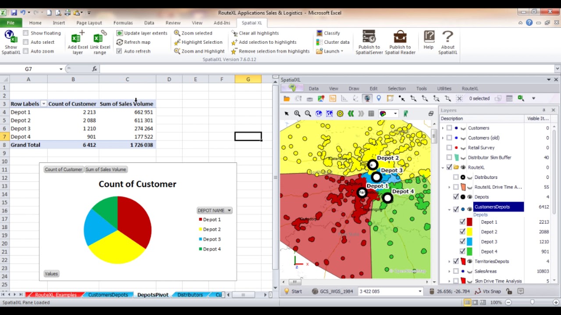This screenshot has width=561, height=315.
Task: Click the map pin icon in SpatialXL toolbar
Action: pyautogui.click(x=379, y=98)
